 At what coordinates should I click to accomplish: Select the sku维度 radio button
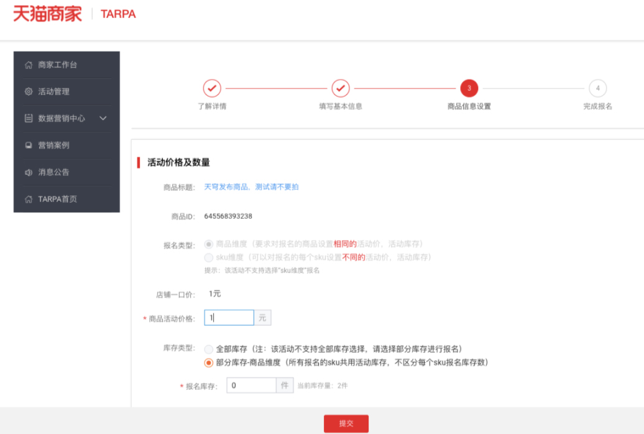[x=209, y=257]
